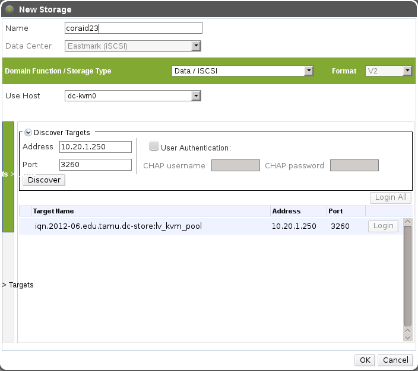Enable the User Authentication checkbox
The width and height of the screenshot is (418, 371).
pyautogui.click(x=154, y=146)
